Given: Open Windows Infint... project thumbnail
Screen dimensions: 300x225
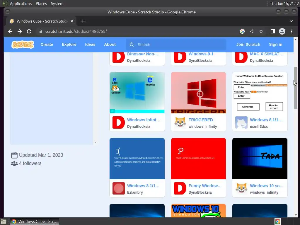Looking at the screenshot, I should [137, 93].
